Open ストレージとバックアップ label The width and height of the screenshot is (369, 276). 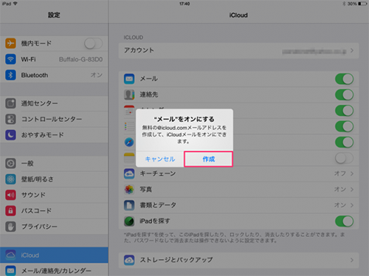click(x=176, y=260)
